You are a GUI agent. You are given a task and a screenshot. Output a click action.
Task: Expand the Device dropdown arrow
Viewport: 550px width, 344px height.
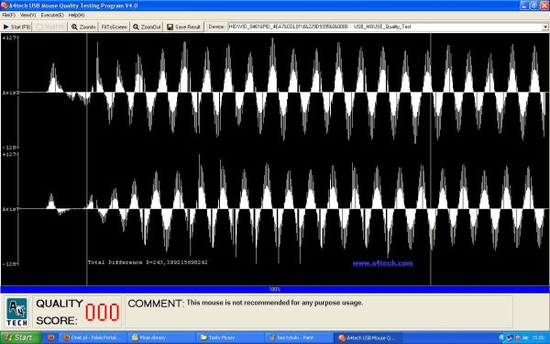pyautogui.click(x=545, y=27)
